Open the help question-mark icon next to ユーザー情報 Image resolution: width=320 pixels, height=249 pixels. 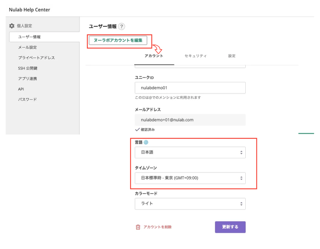point(121,26)
